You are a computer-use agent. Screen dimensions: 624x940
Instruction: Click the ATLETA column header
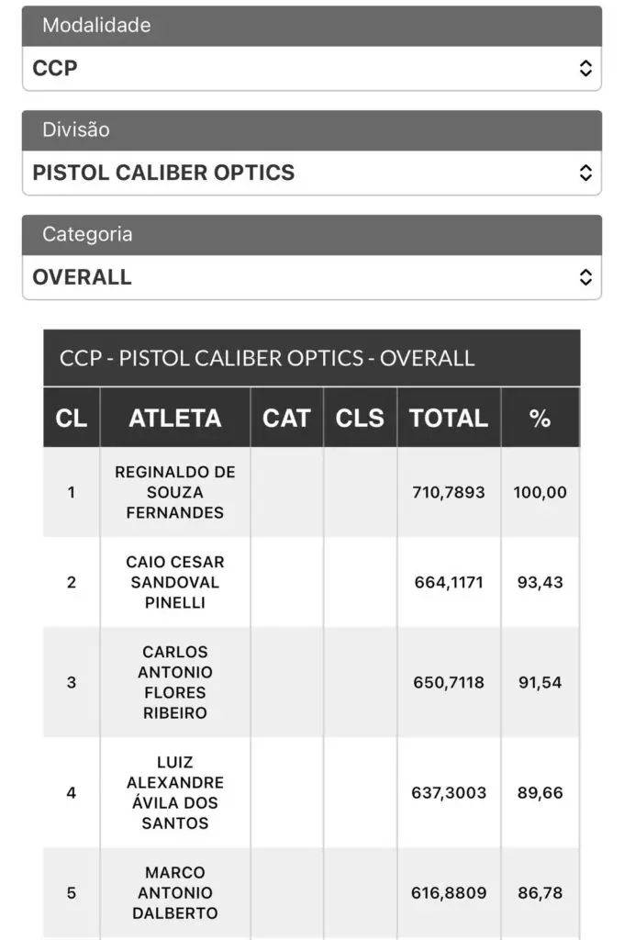[175, 418]
